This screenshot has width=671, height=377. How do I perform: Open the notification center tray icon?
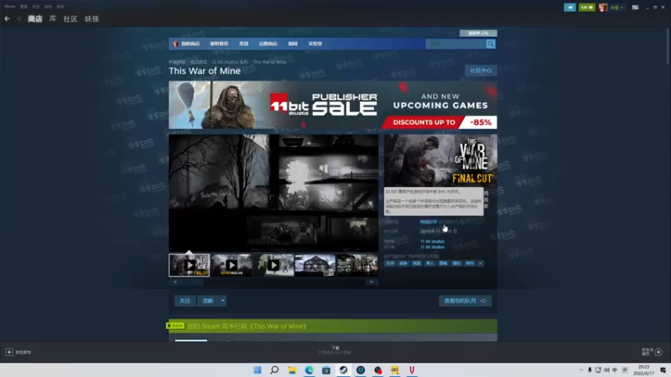(663, 370)
